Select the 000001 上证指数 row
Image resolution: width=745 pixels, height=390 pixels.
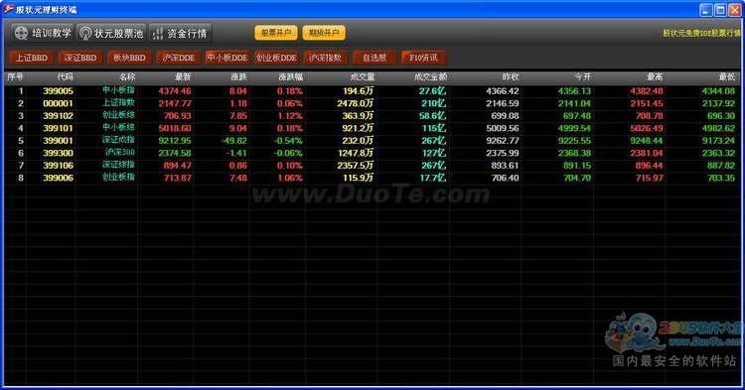[x=372, y=103]
